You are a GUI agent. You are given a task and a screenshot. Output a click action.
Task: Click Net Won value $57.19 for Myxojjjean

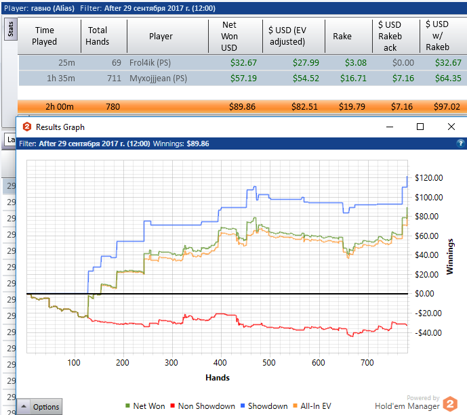pos(243,78)
